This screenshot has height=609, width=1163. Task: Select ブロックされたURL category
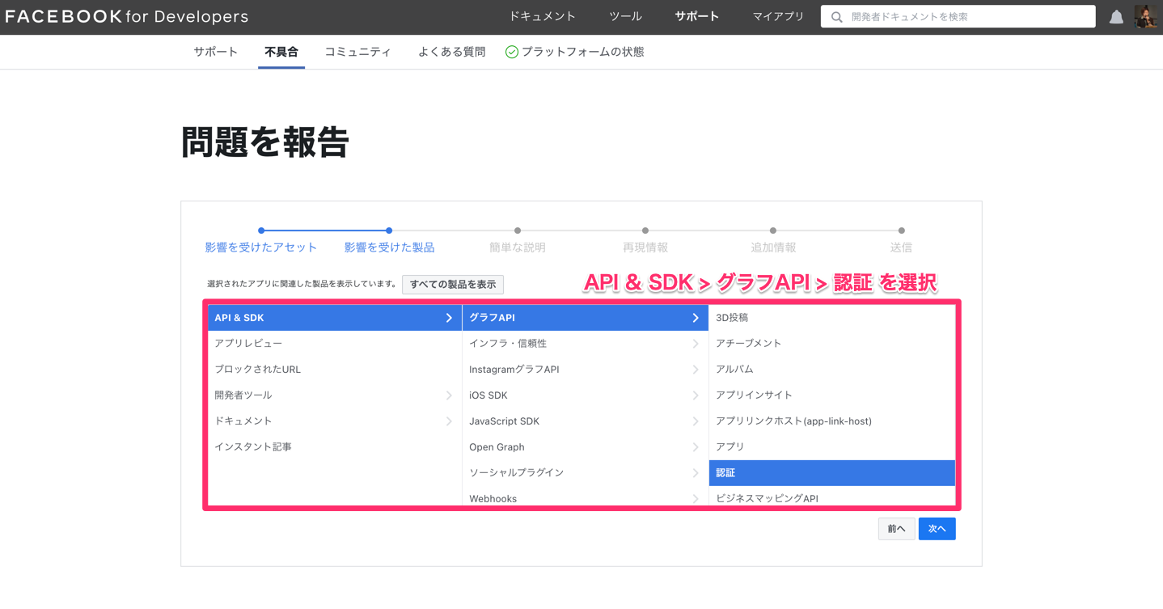tap(334, 370)
